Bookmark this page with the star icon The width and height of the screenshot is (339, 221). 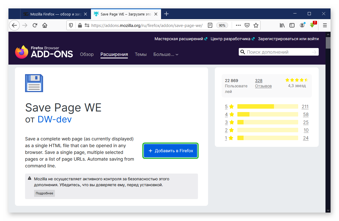coord(256,25)
